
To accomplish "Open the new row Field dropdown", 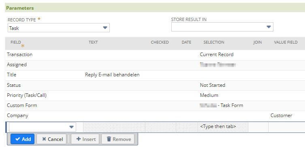I will point(43,127).
